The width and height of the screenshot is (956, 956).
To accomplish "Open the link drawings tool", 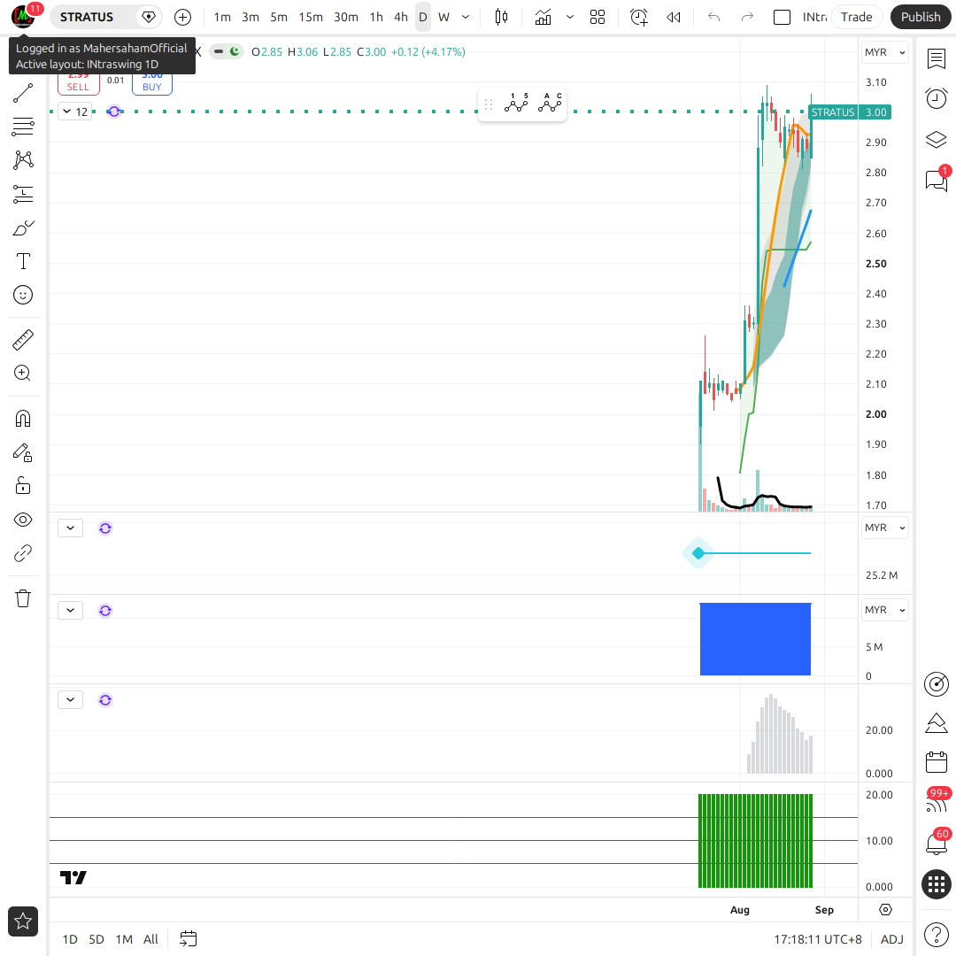I will [x=23, y=553].
